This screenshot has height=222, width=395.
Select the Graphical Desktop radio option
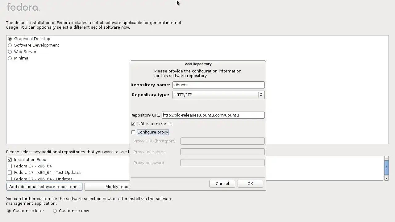[10, 39]
